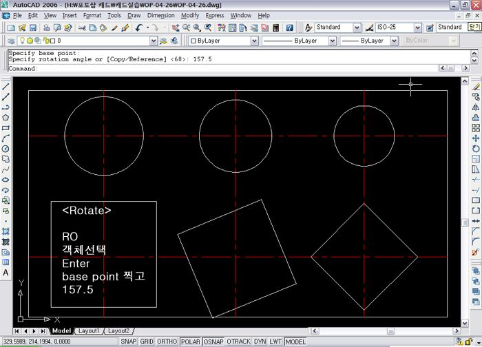The width and height of the screenshot is (482, 347).
Task: Click the New drawing icon
Action: 12,28
